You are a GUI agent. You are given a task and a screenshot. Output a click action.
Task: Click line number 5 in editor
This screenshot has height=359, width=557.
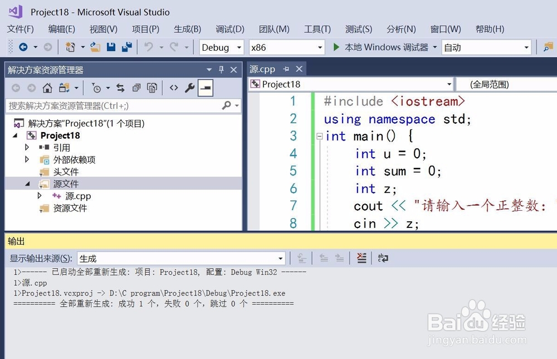coord(293,171)
